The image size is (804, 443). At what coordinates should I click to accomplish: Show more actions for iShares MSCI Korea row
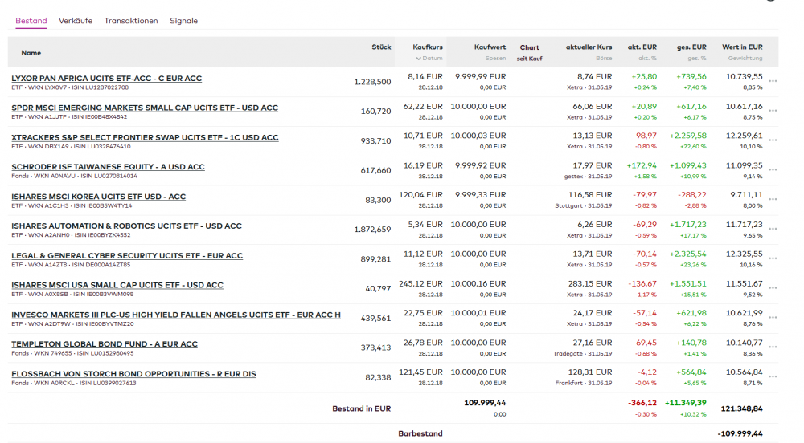click(x=773, y=200)
